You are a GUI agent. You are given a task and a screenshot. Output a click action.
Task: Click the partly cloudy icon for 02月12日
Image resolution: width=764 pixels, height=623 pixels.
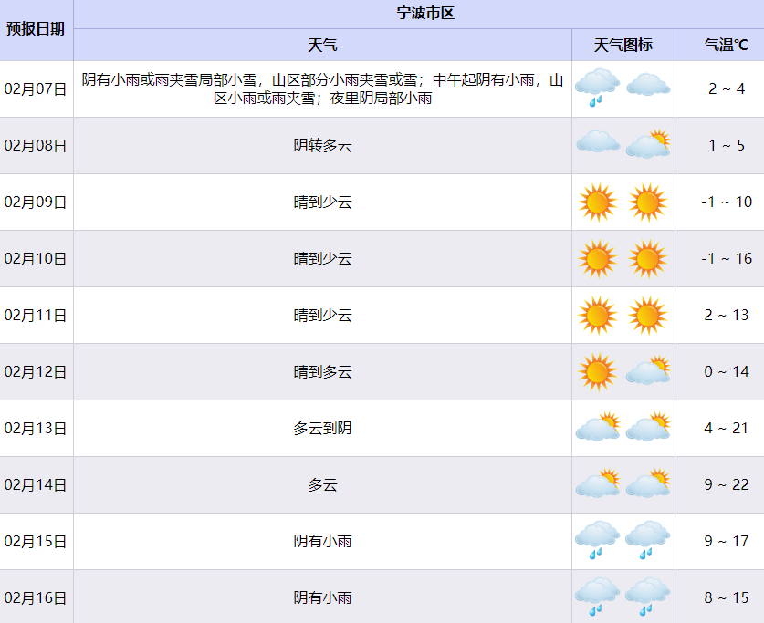(648, 371)
